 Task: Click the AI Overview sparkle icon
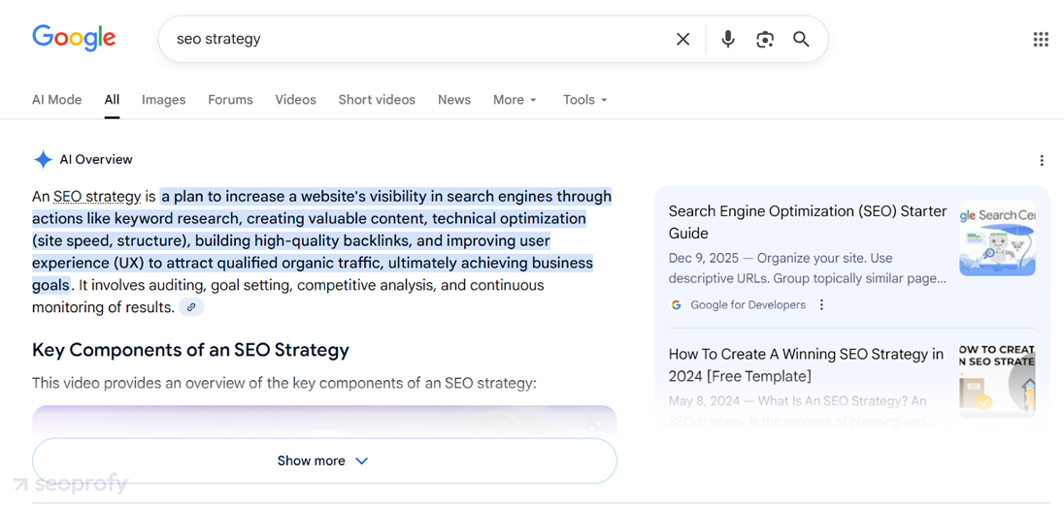43,160
